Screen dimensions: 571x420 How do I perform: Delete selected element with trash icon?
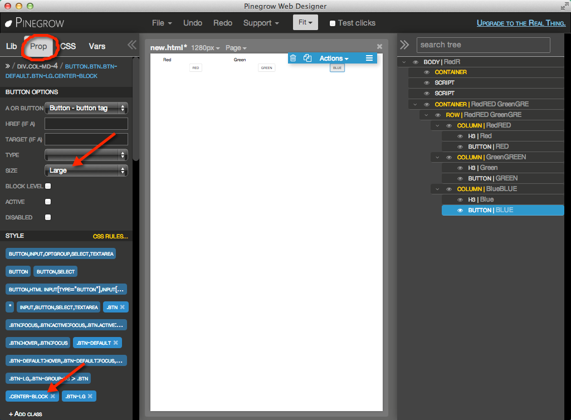[x=293, y=58]
